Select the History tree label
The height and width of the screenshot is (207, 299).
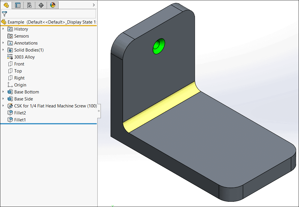(x=21, y=29)
